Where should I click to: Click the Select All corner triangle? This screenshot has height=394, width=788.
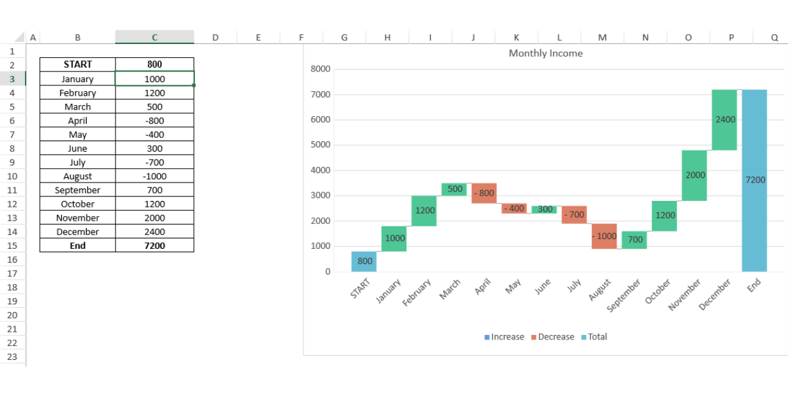tap(19, 37)
